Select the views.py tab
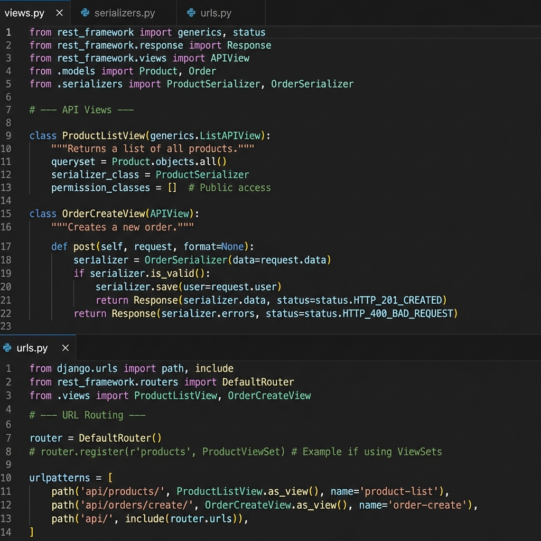 (x=24, y=13)
